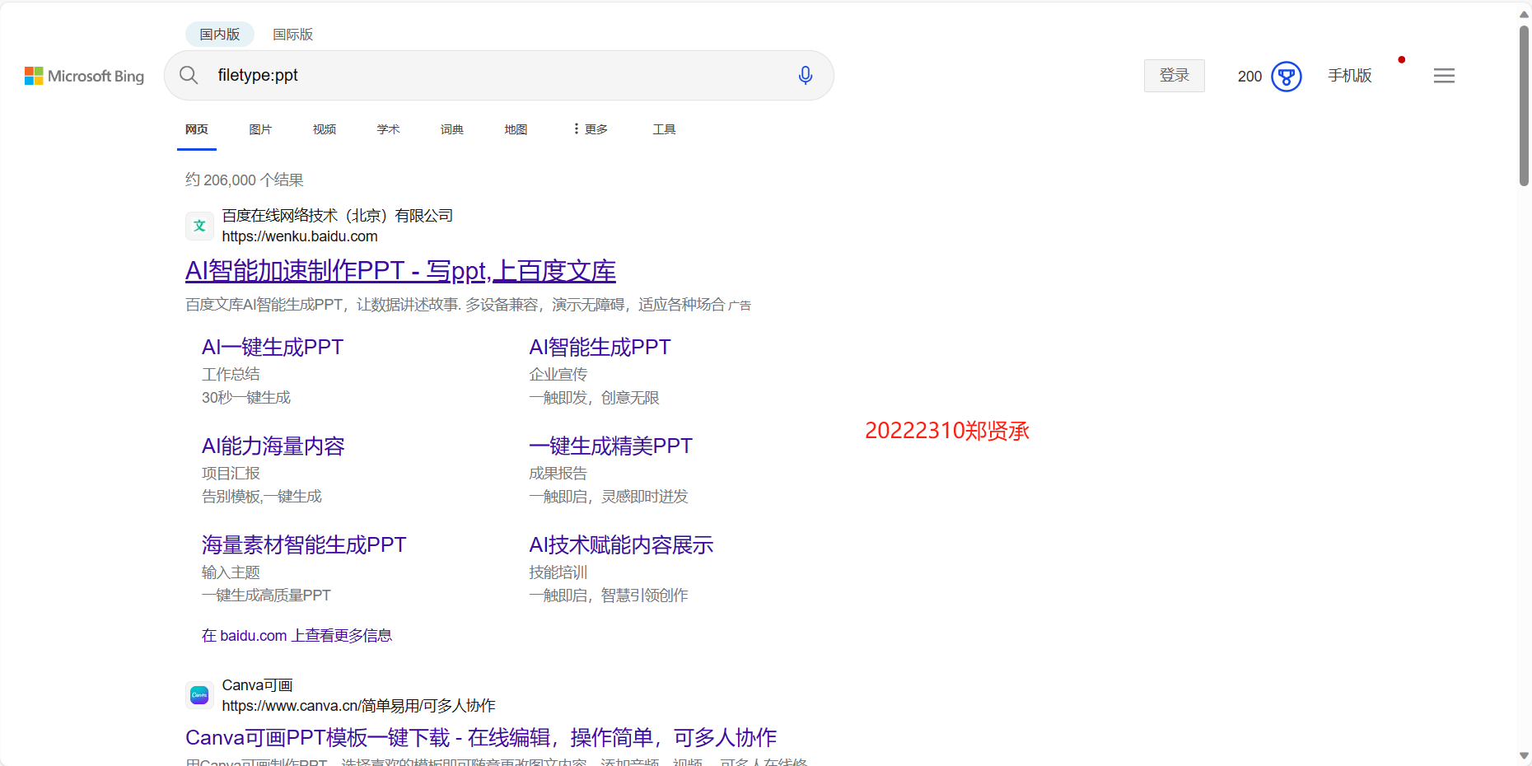Click the 企业宣传 label text

coord(558,375)
